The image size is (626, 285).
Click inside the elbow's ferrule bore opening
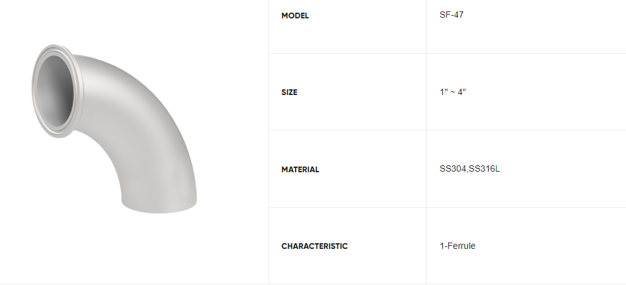tap(54, 91)
